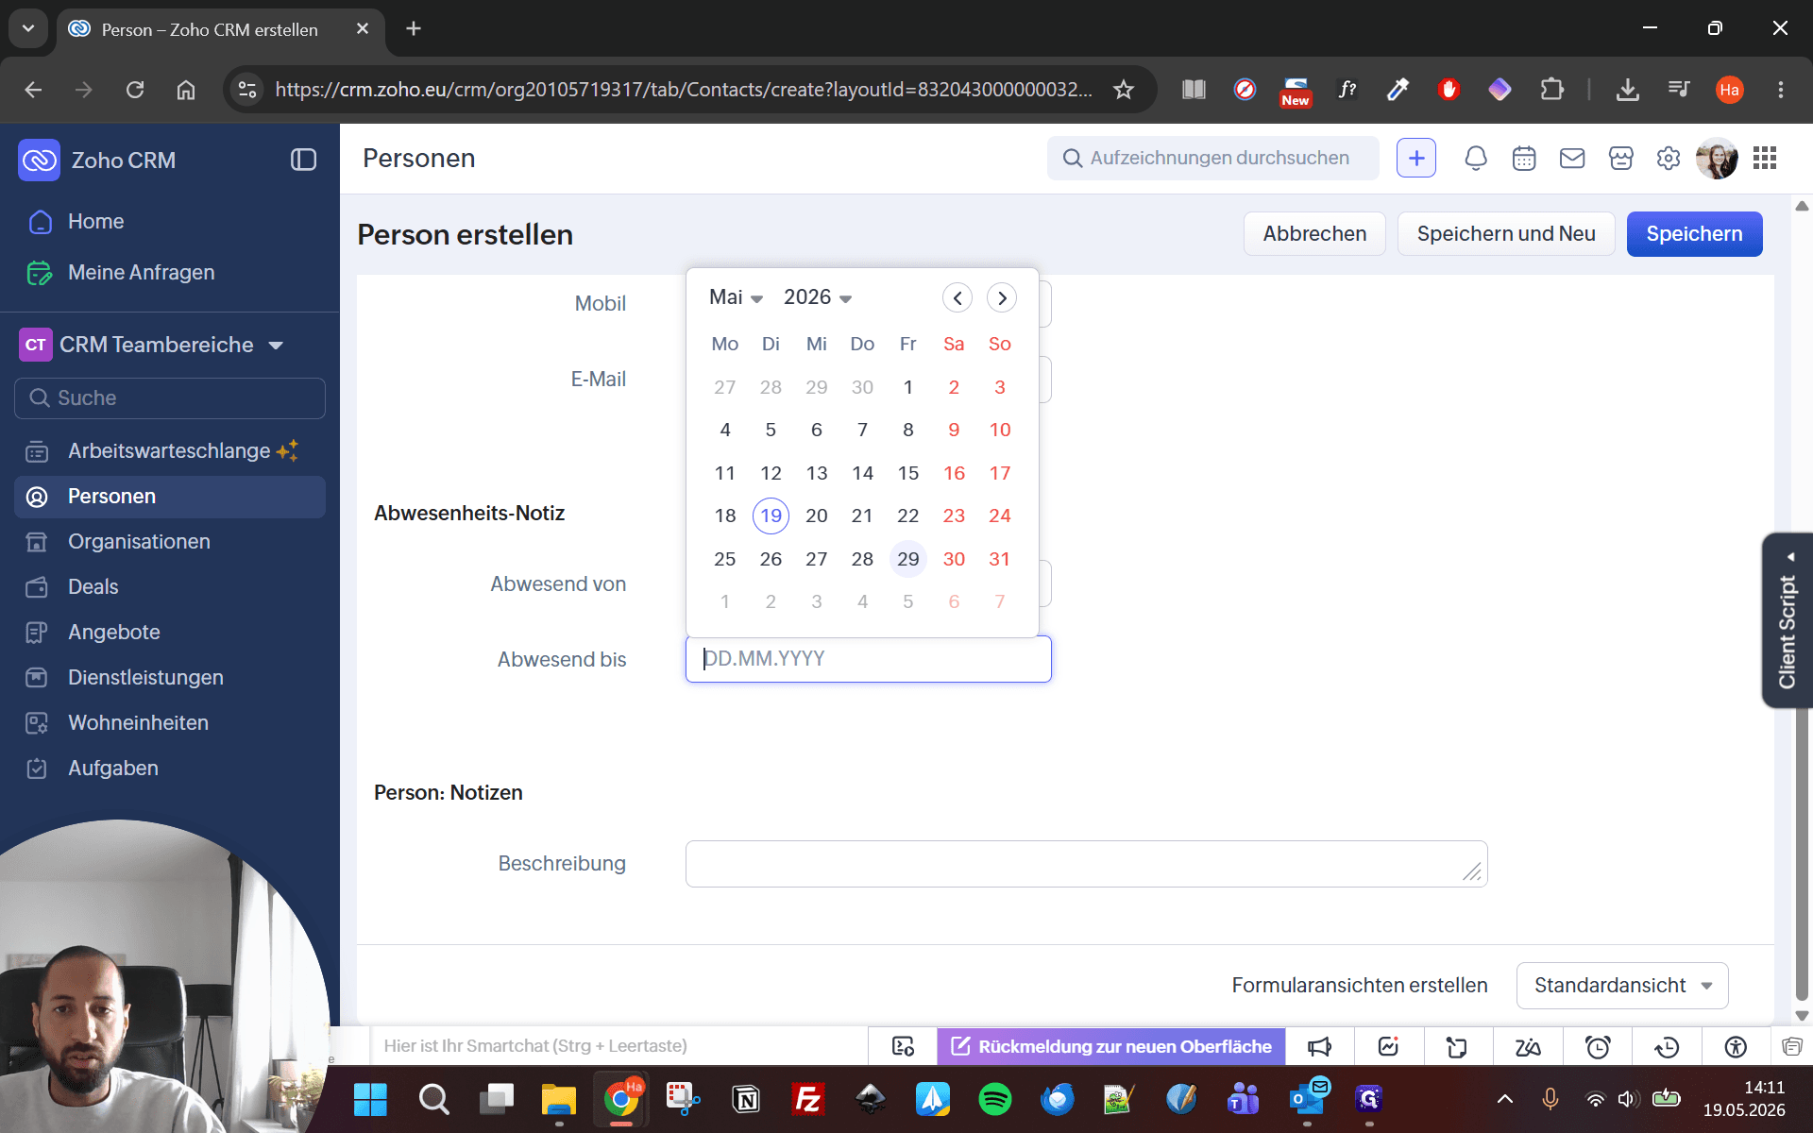Expand the Client Script side panel
The height and width of the screenshot is (1133, 1813).
(x=1787, y=620)
